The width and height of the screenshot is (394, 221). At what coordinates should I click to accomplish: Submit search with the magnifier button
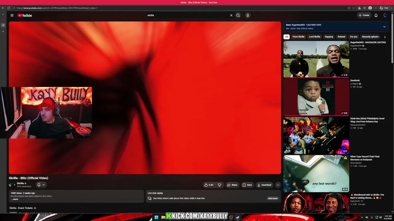(238, 15)
